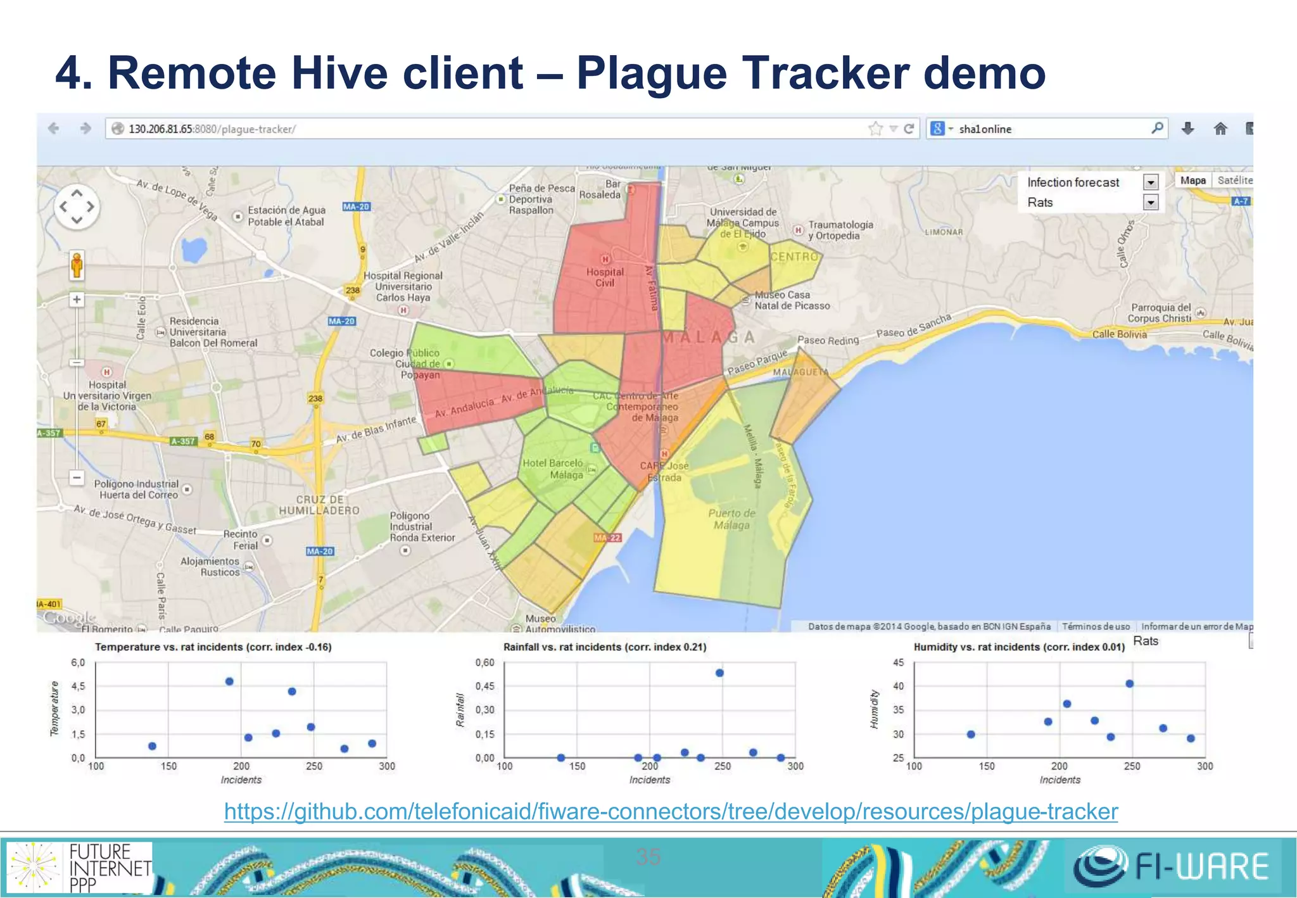Click the Temperature vs. rat incidents chart title

pos(213,647)
